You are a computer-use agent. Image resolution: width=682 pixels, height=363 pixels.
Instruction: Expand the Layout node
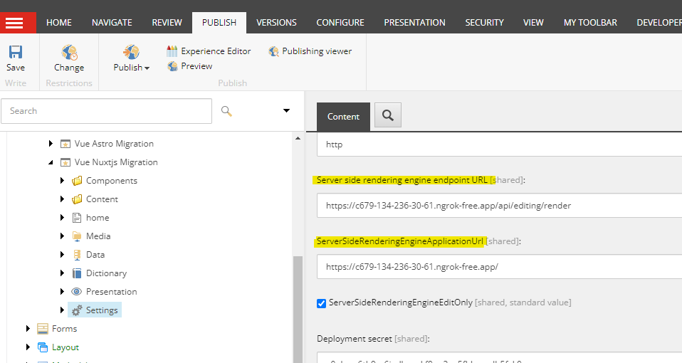pyautogui.click(x=28, y=347)
